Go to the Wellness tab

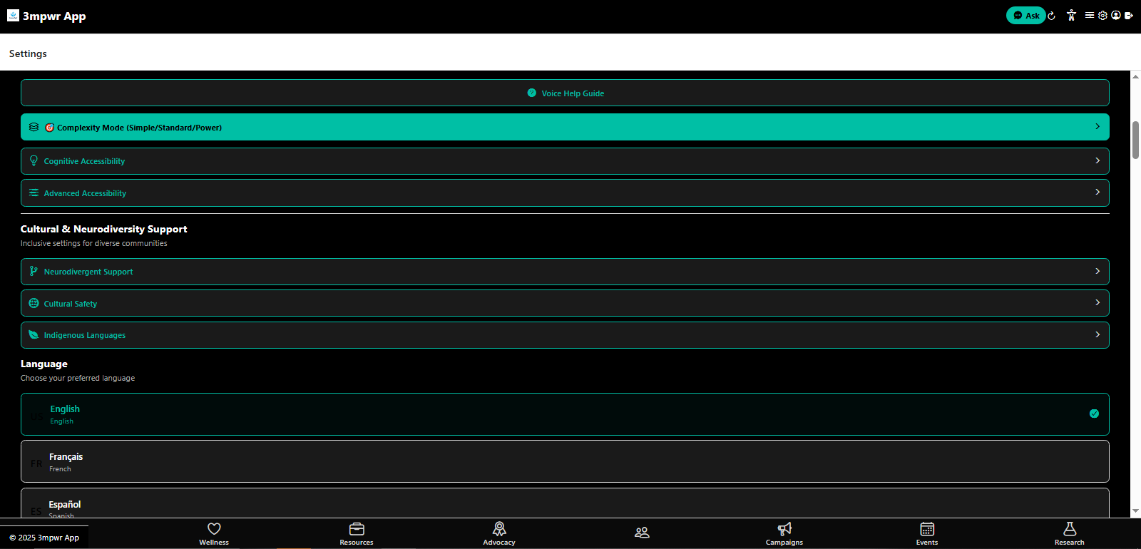(214, 533)
